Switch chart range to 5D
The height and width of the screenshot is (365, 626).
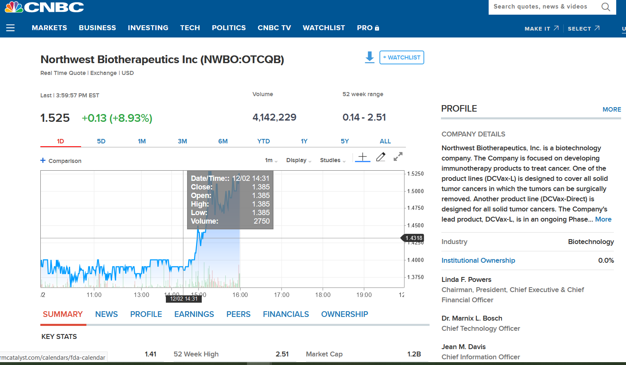(101, 141)
